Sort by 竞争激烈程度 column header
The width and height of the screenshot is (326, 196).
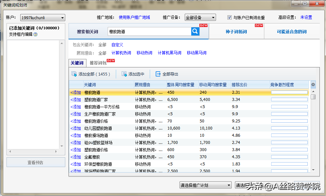[x=289, y=85]
